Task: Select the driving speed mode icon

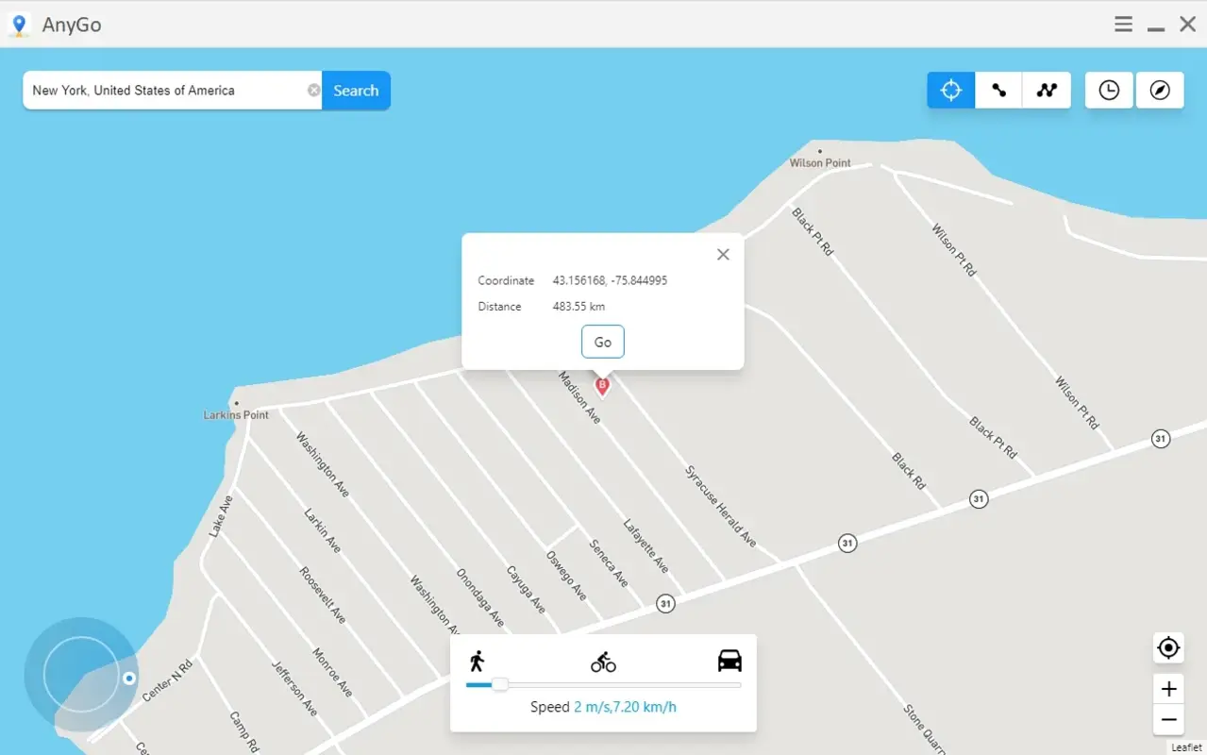Action: (728, 660)
